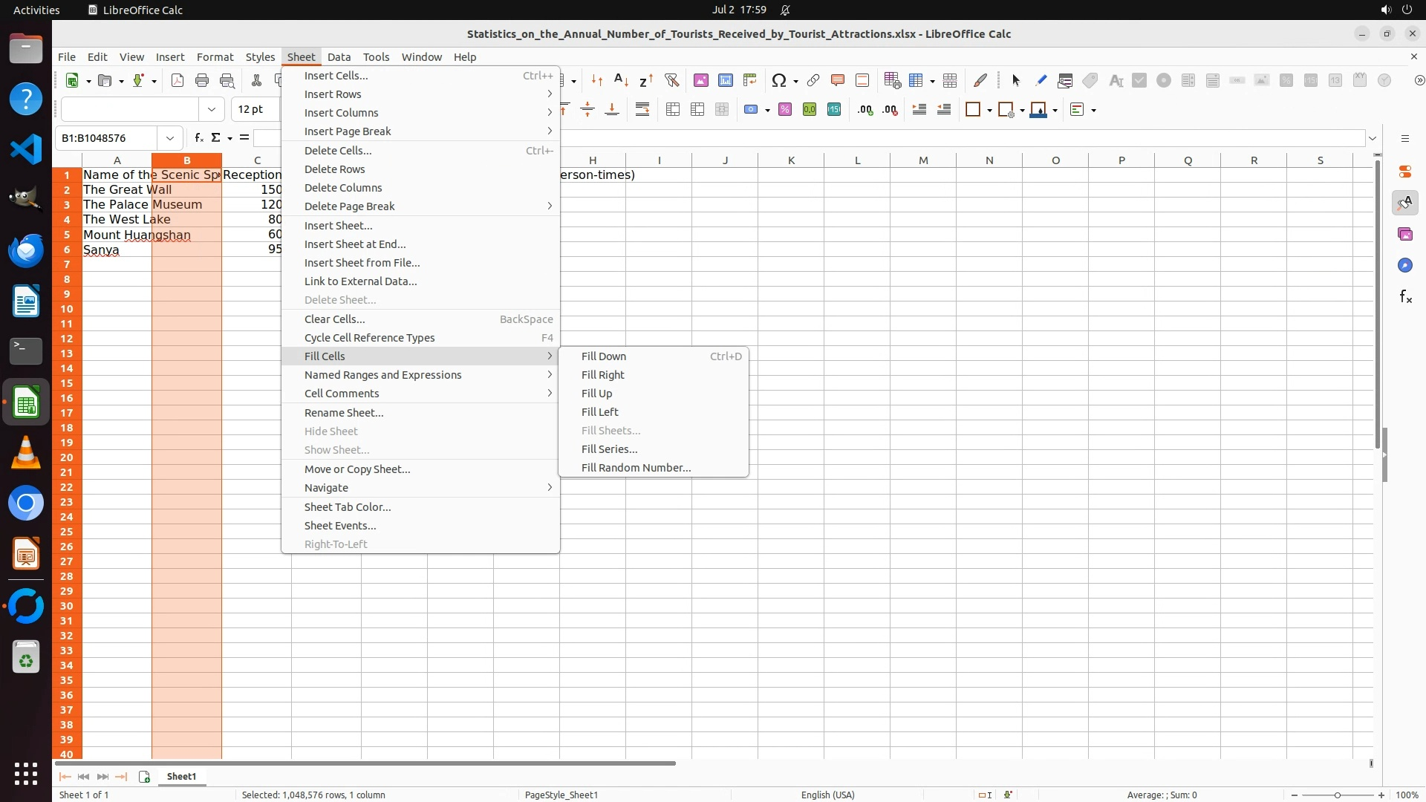This screenshot has width=1426, height=802.
Task: Click the Insert Chart icon
Action: (725, 80)
